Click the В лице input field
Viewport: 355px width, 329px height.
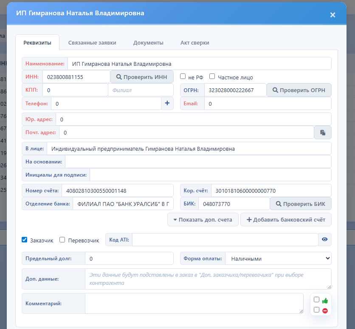[189, 149]
